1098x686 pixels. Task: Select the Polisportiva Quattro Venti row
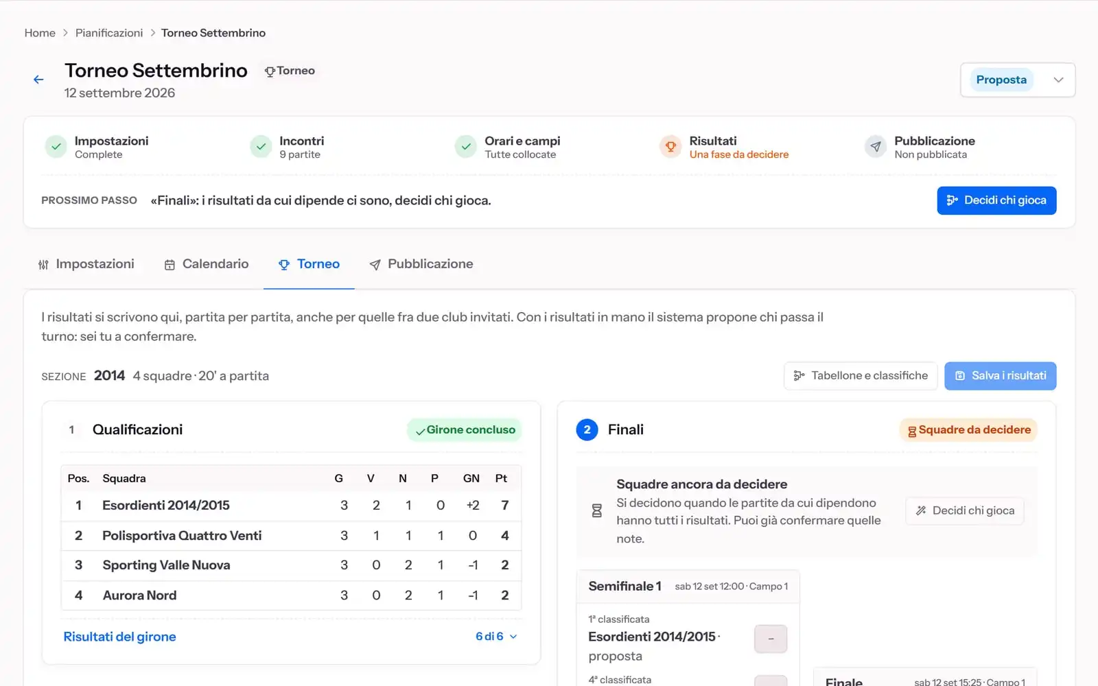click(x=291, y=536)
